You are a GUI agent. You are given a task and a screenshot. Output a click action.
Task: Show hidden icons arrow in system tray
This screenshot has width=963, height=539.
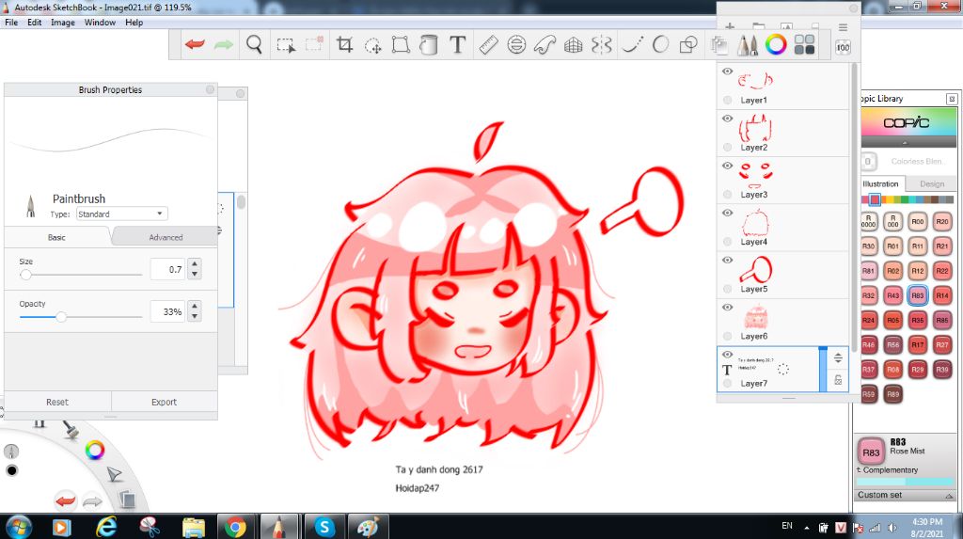click(806, 528)
